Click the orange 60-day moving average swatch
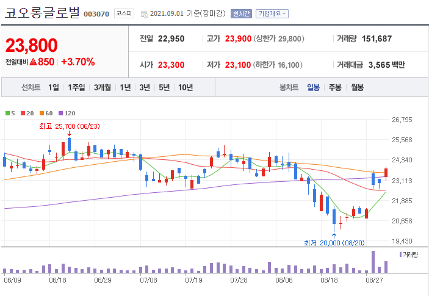The image size is (429, 296). point(42,114)
